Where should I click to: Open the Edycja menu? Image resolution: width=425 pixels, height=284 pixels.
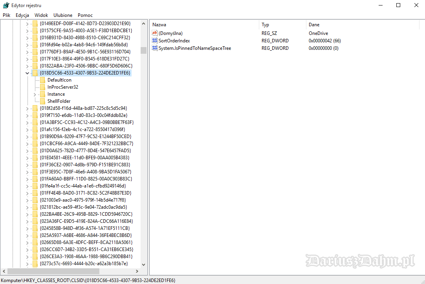point(22,15)
